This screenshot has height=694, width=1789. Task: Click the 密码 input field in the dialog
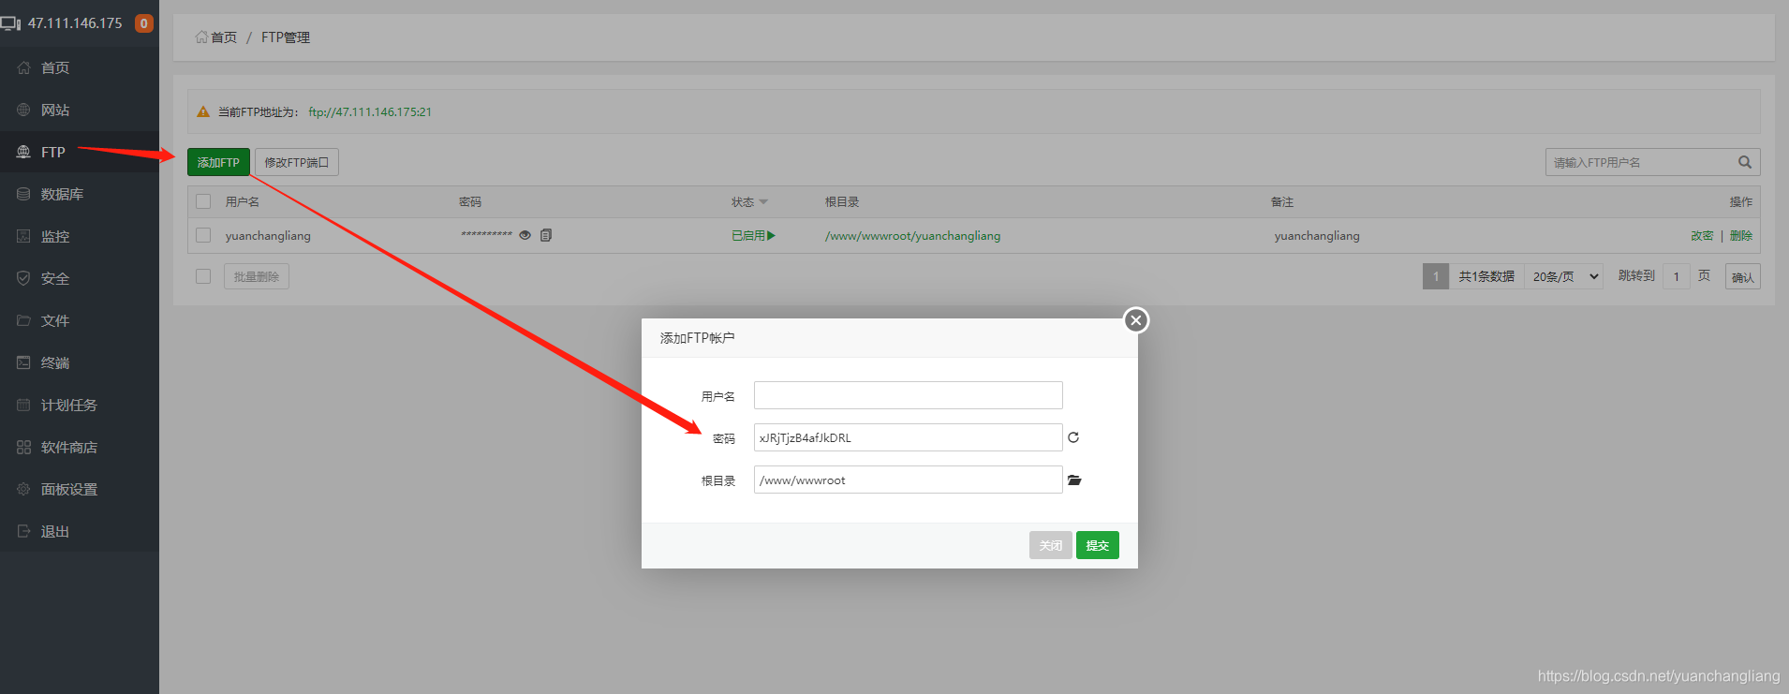click(x=909, y=437)
